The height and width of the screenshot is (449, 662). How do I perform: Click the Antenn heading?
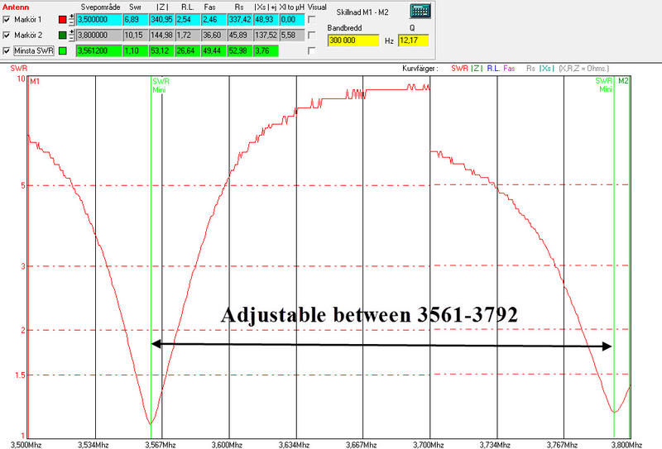pyautogui.click(x=16, y=7)
